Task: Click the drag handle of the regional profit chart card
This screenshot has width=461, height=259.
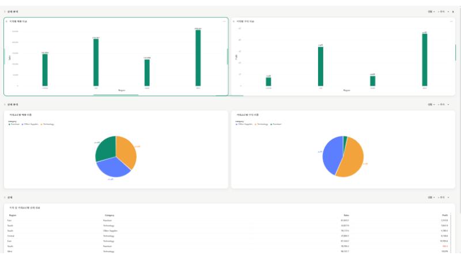Action: point(234,21)
